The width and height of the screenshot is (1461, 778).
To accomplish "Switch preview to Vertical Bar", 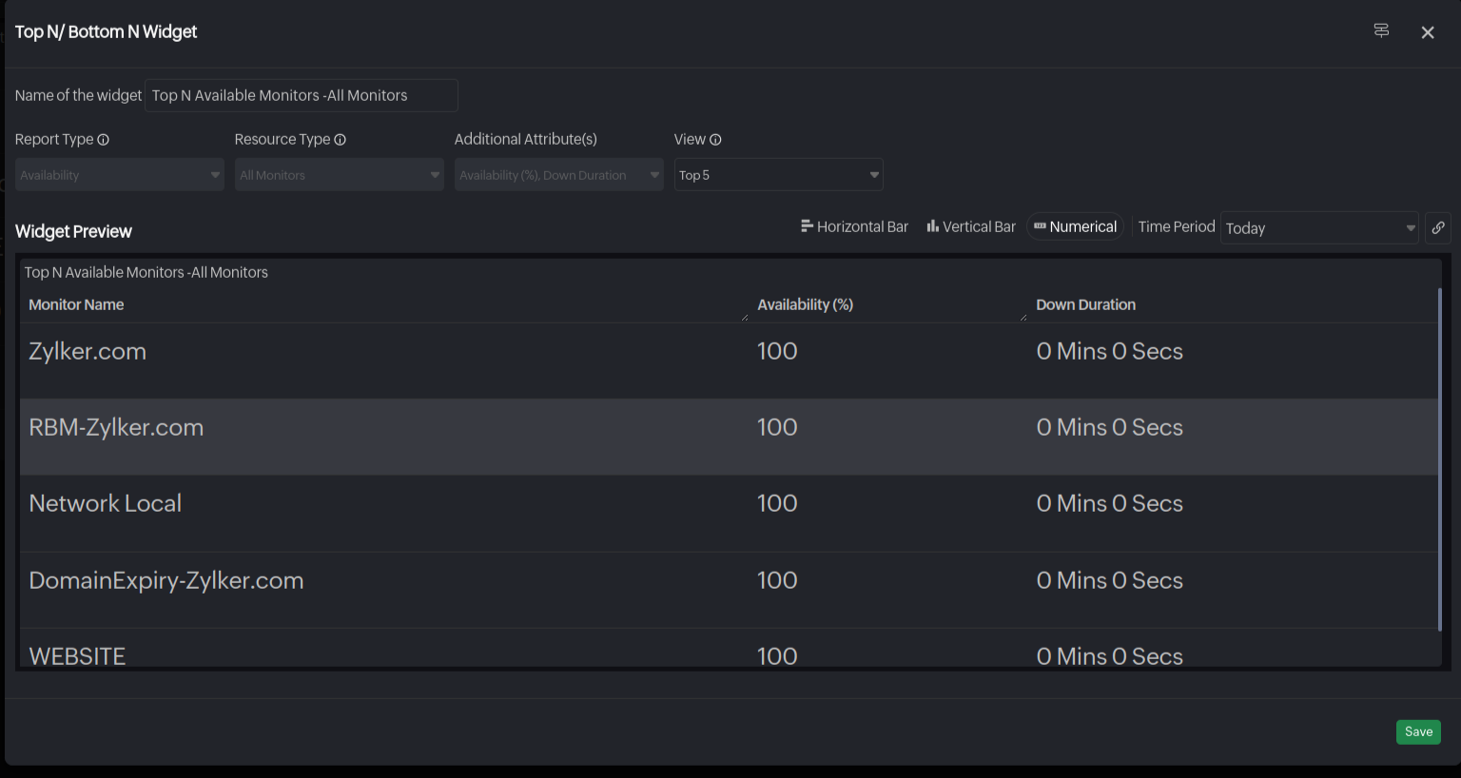I will 971,226.
